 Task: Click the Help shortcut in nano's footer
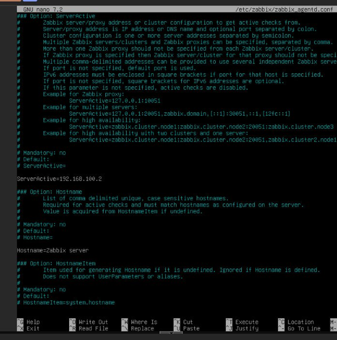tap(32, 322)
